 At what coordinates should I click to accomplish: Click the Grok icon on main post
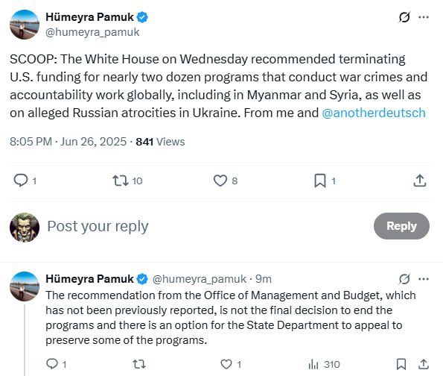tap(404, 17)
